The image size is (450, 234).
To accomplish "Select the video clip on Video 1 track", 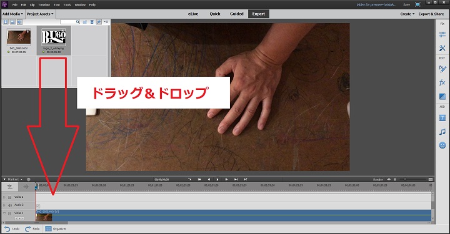I will coord(234,215).
